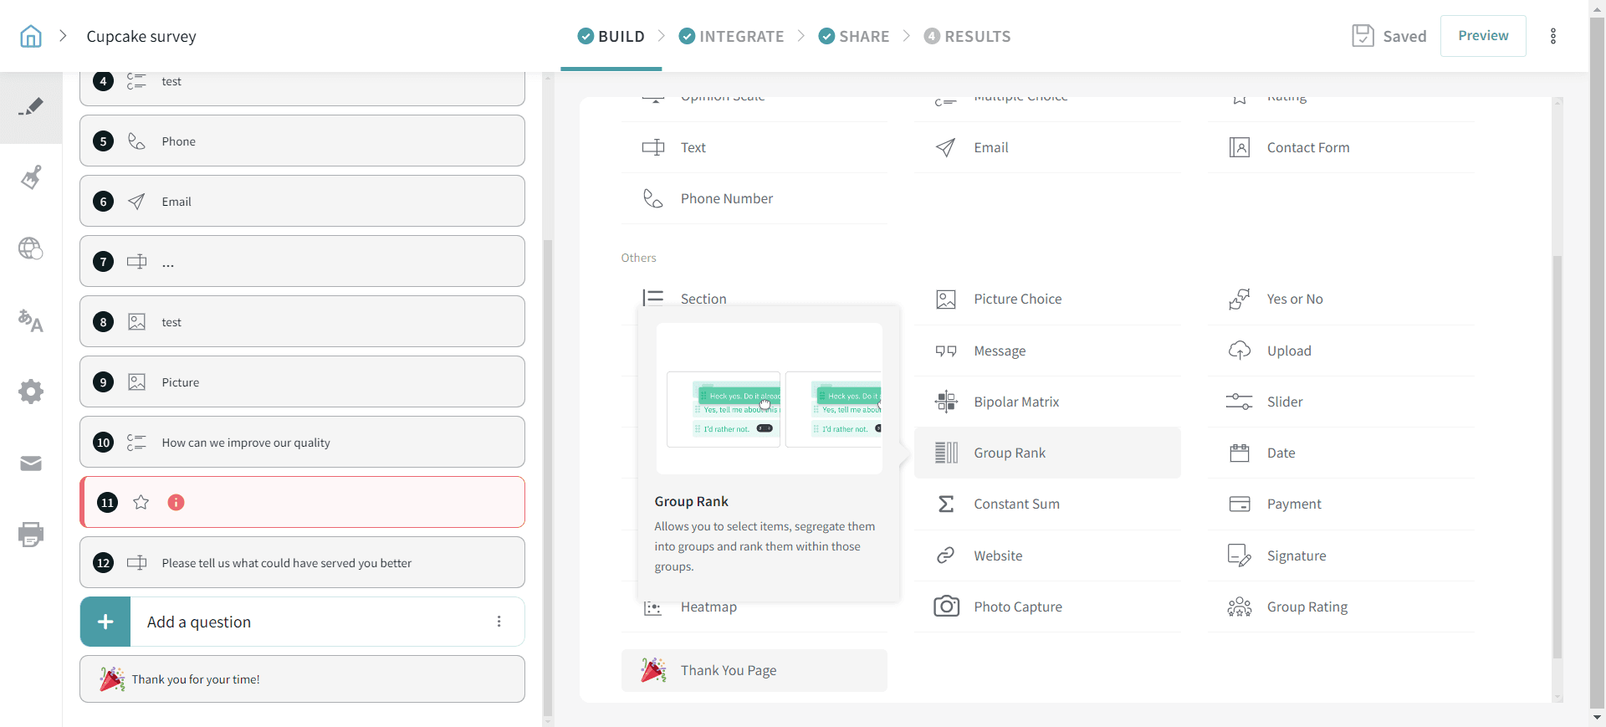Viewport: 1606px width, 727px height.
Task: Click the breadcrumb chevron beside home
Action: click(63, 36)
